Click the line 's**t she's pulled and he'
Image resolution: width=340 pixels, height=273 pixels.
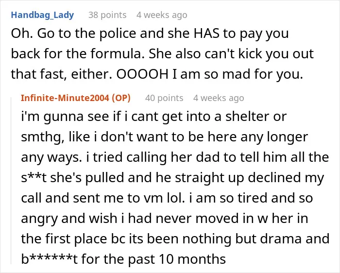click(172, 178)
